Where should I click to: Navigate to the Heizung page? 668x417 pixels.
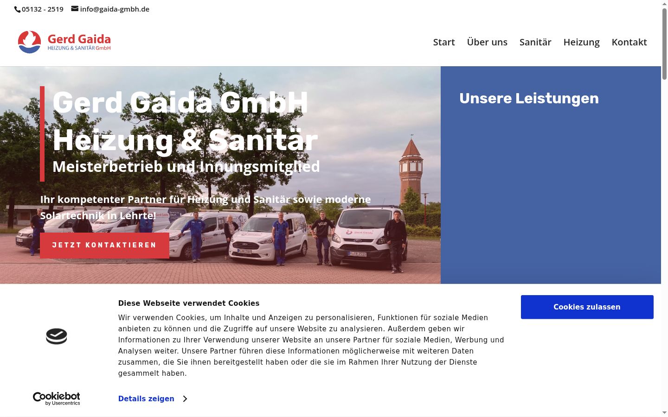(582, 42)
